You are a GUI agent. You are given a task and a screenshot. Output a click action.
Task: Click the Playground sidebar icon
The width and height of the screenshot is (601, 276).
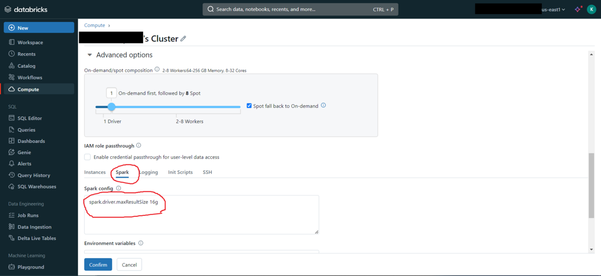[x=12, y=267]
